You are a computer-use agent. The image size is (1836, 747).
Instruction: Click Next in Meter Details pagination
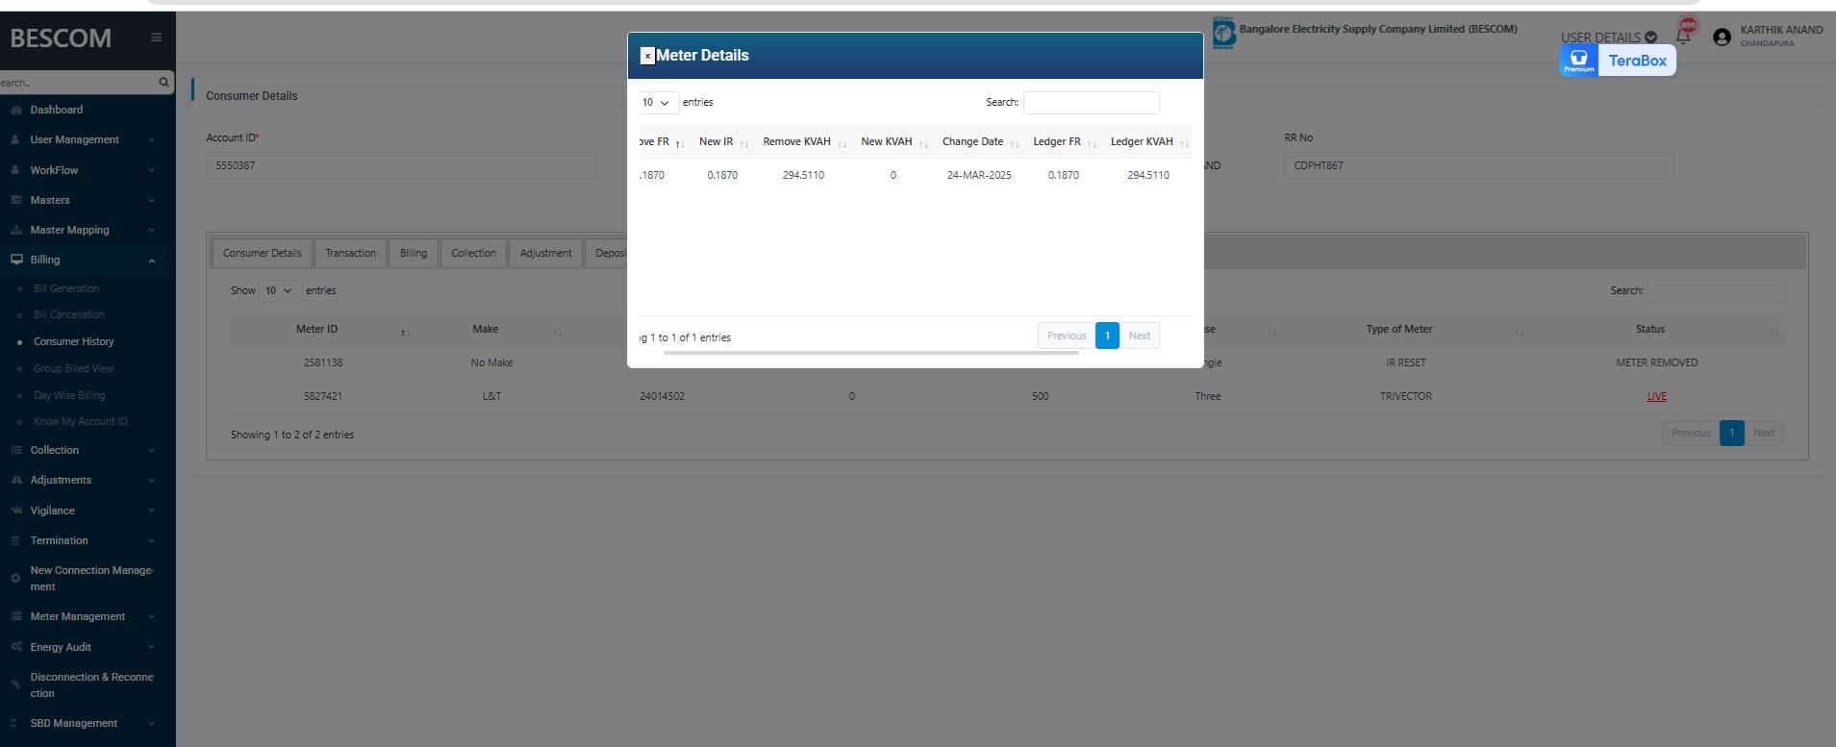point(1140,336)
